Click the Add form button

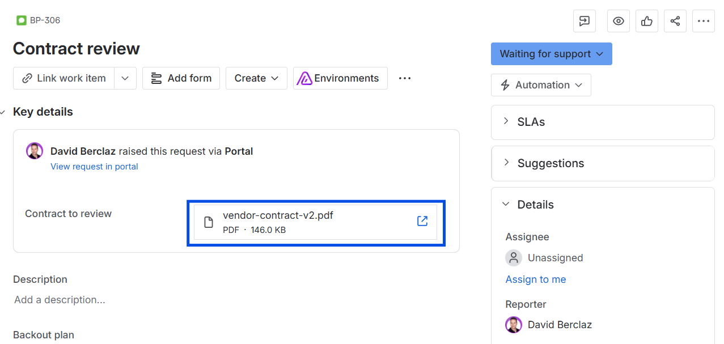181,78
